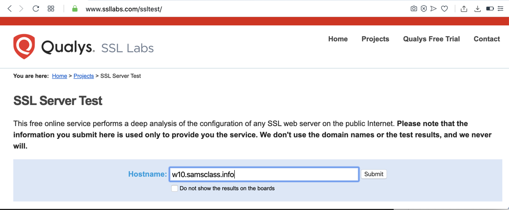Take a snapshot with the camera icon
This screenshot has height=210, width=509.
pyautogui.click(x=414, y=9)
